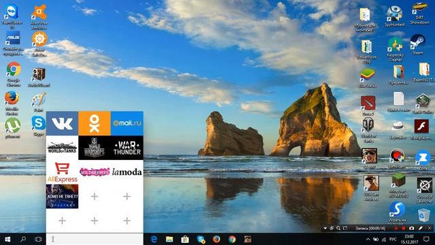This screenshot has width=435, height=245.
Task: Open Dota 2 desktop shortcut
Action: tap(368, 105)
